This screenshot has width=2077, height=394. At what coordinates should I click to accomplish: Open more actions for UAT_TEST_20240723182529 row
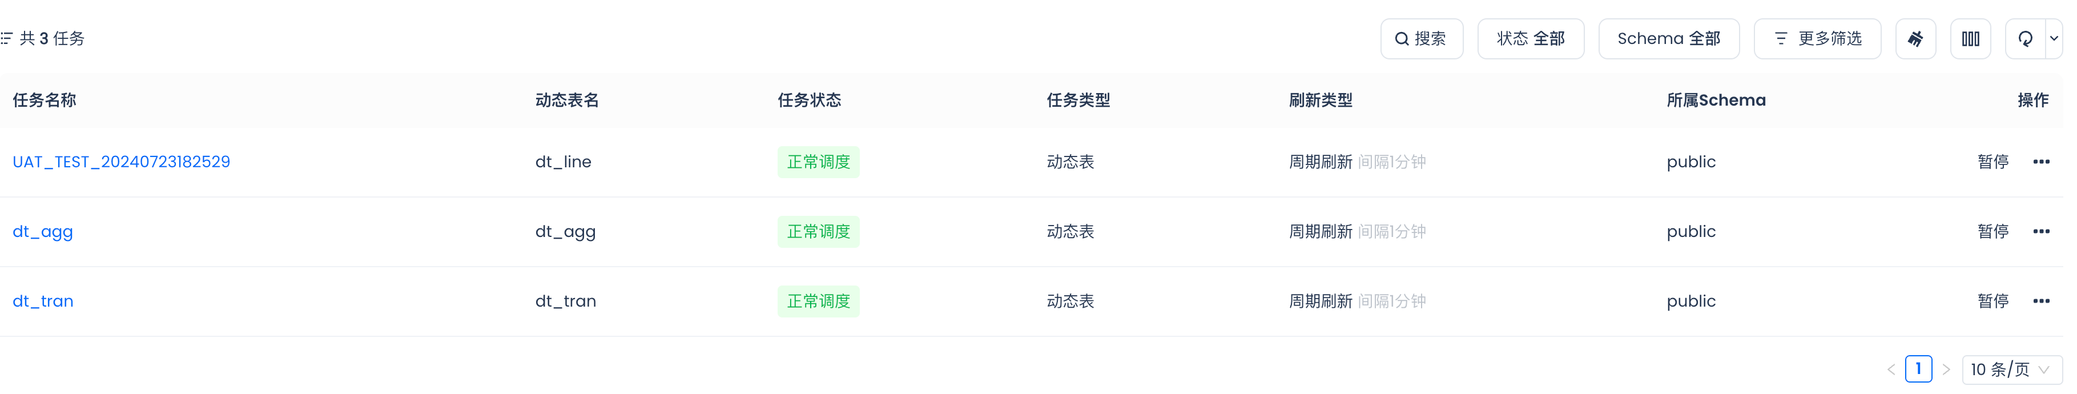click(x=2040, y=162)
